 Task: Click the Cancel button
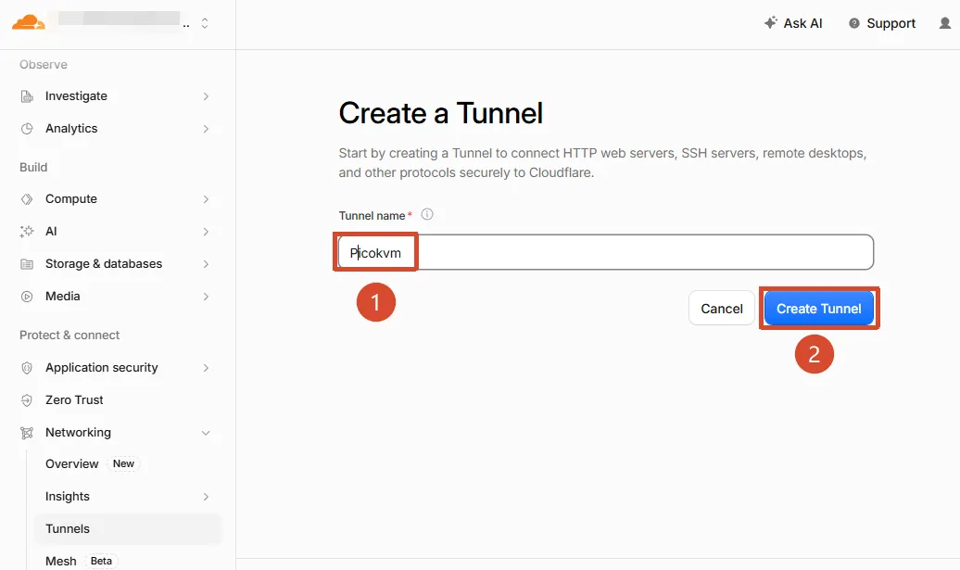point(721,309)
